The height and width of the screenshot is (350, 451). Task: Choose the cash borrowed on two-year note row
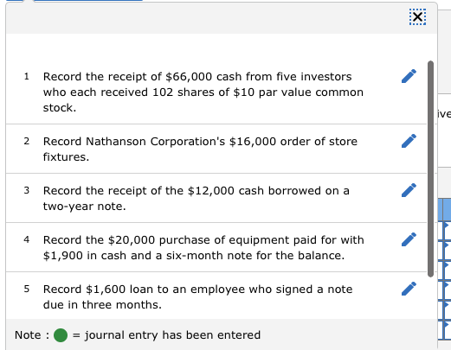coord(197,198)
